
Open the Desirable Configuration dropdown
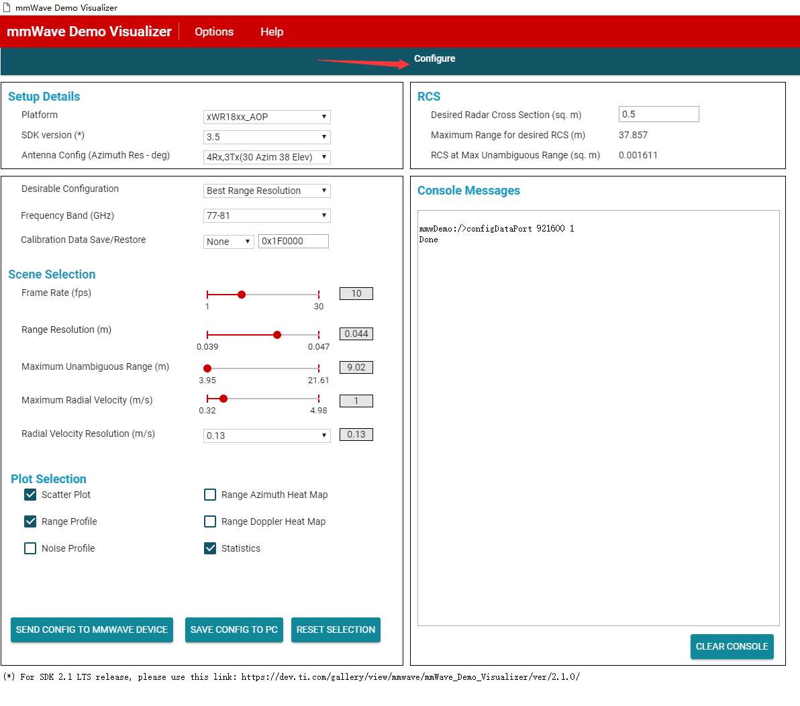pyautogui.click(x=267, y=191)
